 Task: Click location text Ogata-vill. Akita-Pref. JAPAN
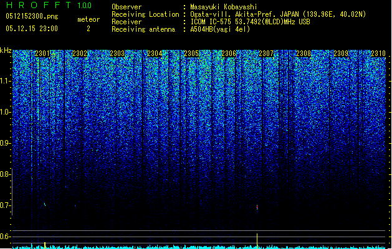244,14
